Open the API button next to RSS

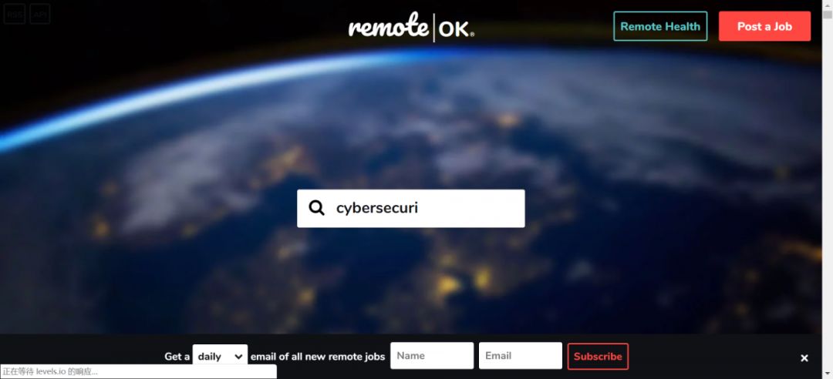tap(40, 14)
